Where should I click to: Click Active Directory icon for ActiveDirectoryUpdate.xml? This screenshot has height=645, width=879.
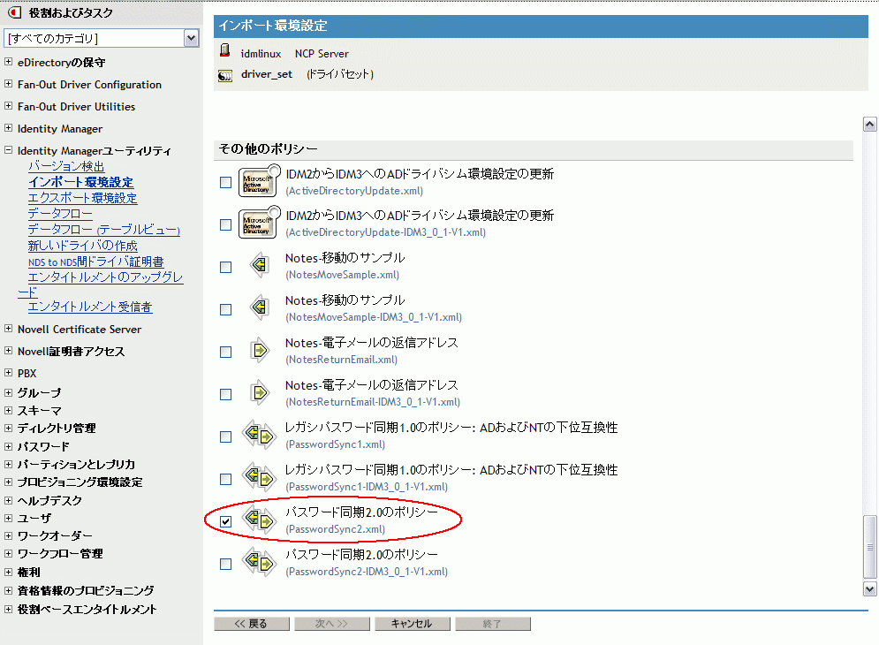pos(259,180)
